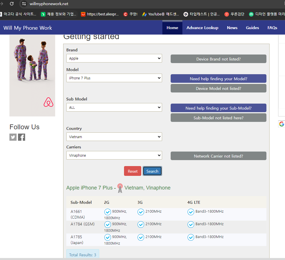Image resolution: width=285 pixels, height=260 pixels.
Task: Click the cell tower icon in the results heading
Action: [120, 188]
